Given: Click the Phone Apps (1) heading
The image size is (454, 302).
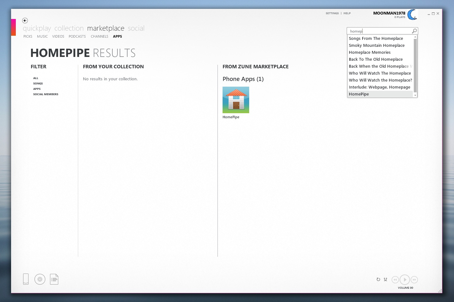Looking at the screenshot, I should tap(243, 79).
